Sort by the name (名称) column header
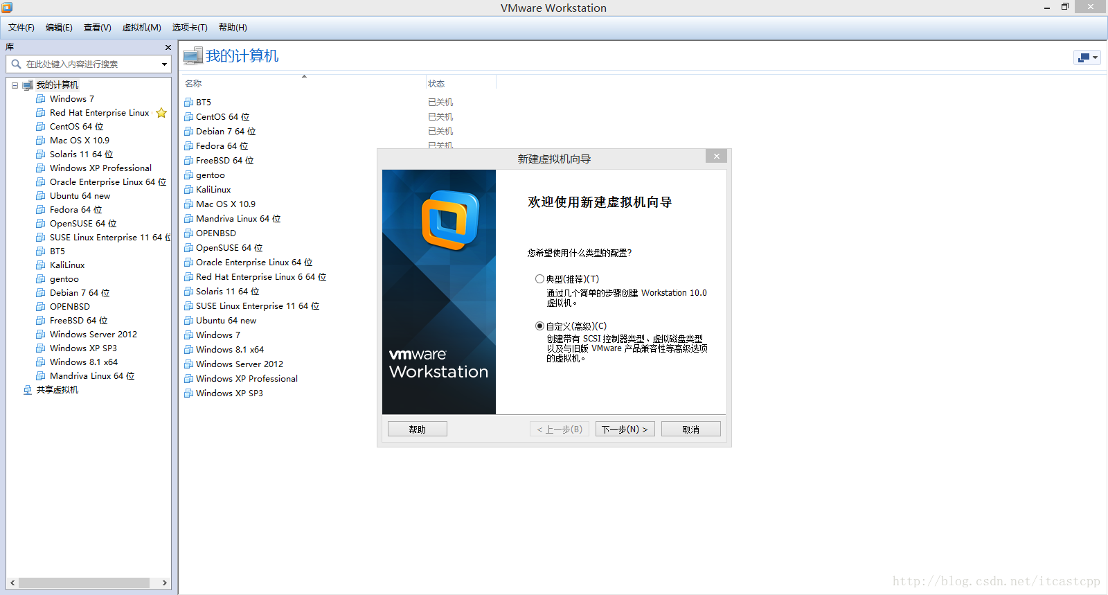1108x595 pixels. click(x=193, y=84)
